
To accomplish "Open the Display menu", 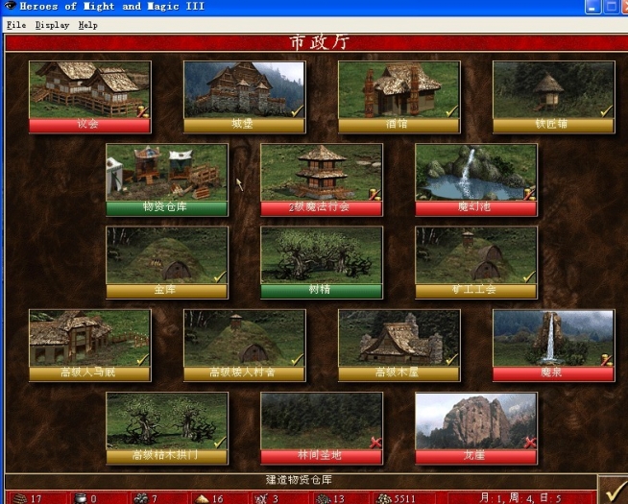I will pyautogui.click(x=52, y=25).
